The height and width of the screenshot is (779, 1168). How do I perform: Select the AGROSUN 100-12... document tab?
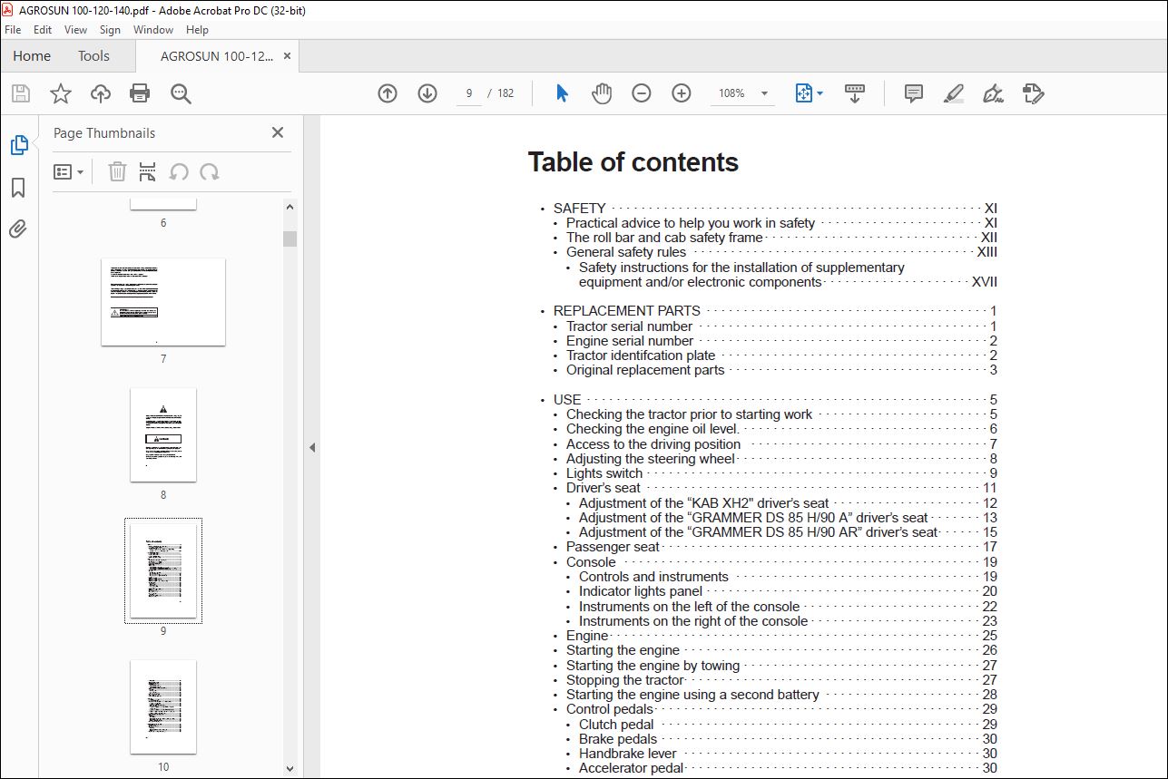pyautogui.click(x=217, y=56)
